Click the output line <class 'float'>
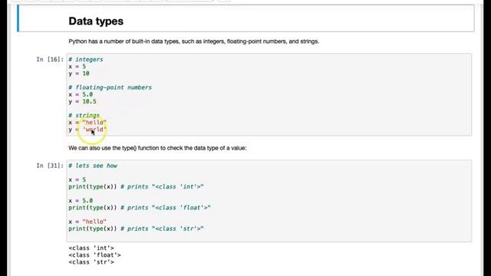The image size is (491, 276). (94, 255)
